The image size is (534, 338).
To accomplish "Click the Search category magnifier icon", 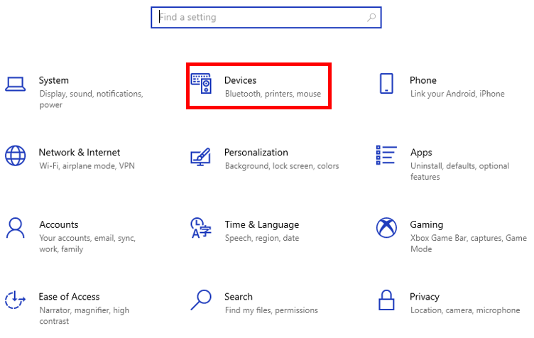I will tap(201, 300).
